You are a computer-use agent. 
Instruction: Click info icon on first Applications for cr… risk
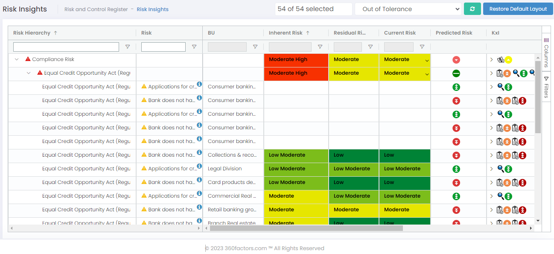click(x=199, y=84)
